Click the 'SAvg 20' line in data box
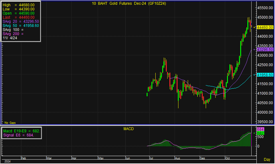This screenshot has width=275, height=164. coord(21,21)
